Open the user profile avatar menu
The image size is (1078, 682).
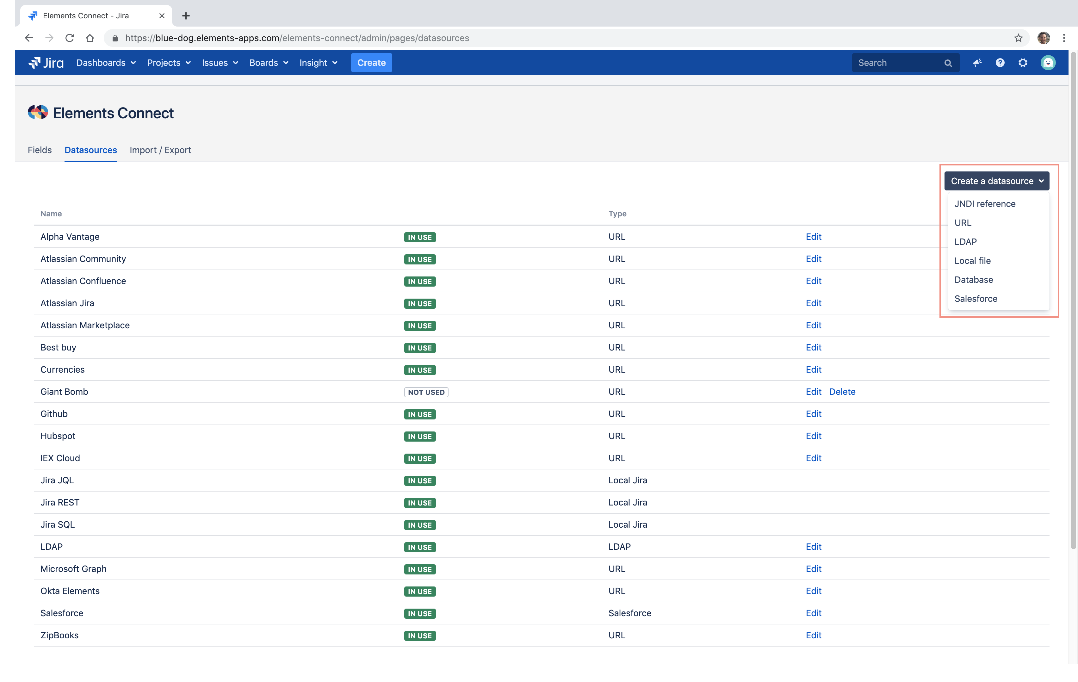coord(1048,63)
